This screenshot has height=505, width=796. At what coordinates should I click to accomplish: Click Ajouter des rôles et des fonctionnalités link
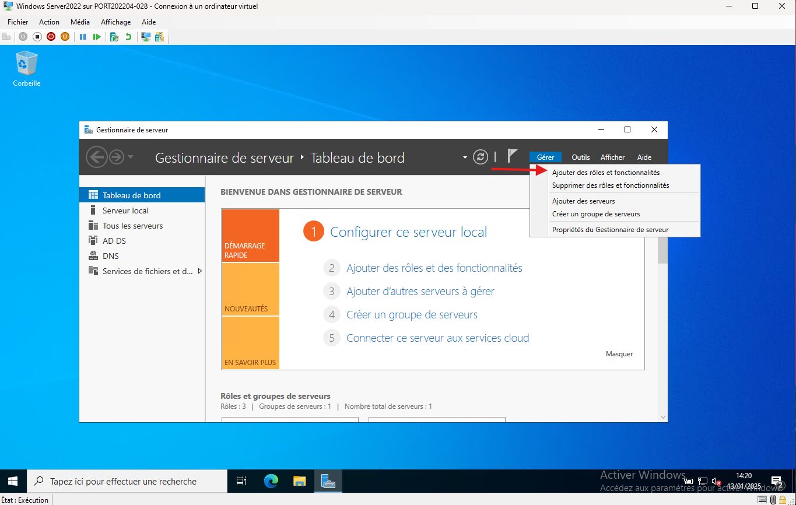[434, 268]
